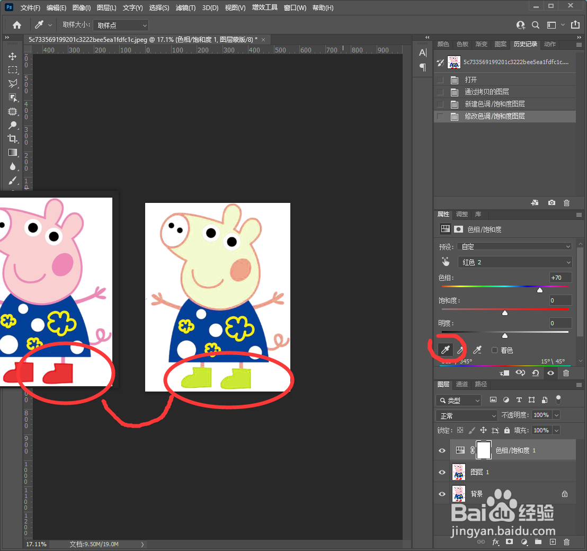Screen dimensions: 587x551
Task: Open the 预设 自定 preset dropdown
Action: [x=515, y=246]
